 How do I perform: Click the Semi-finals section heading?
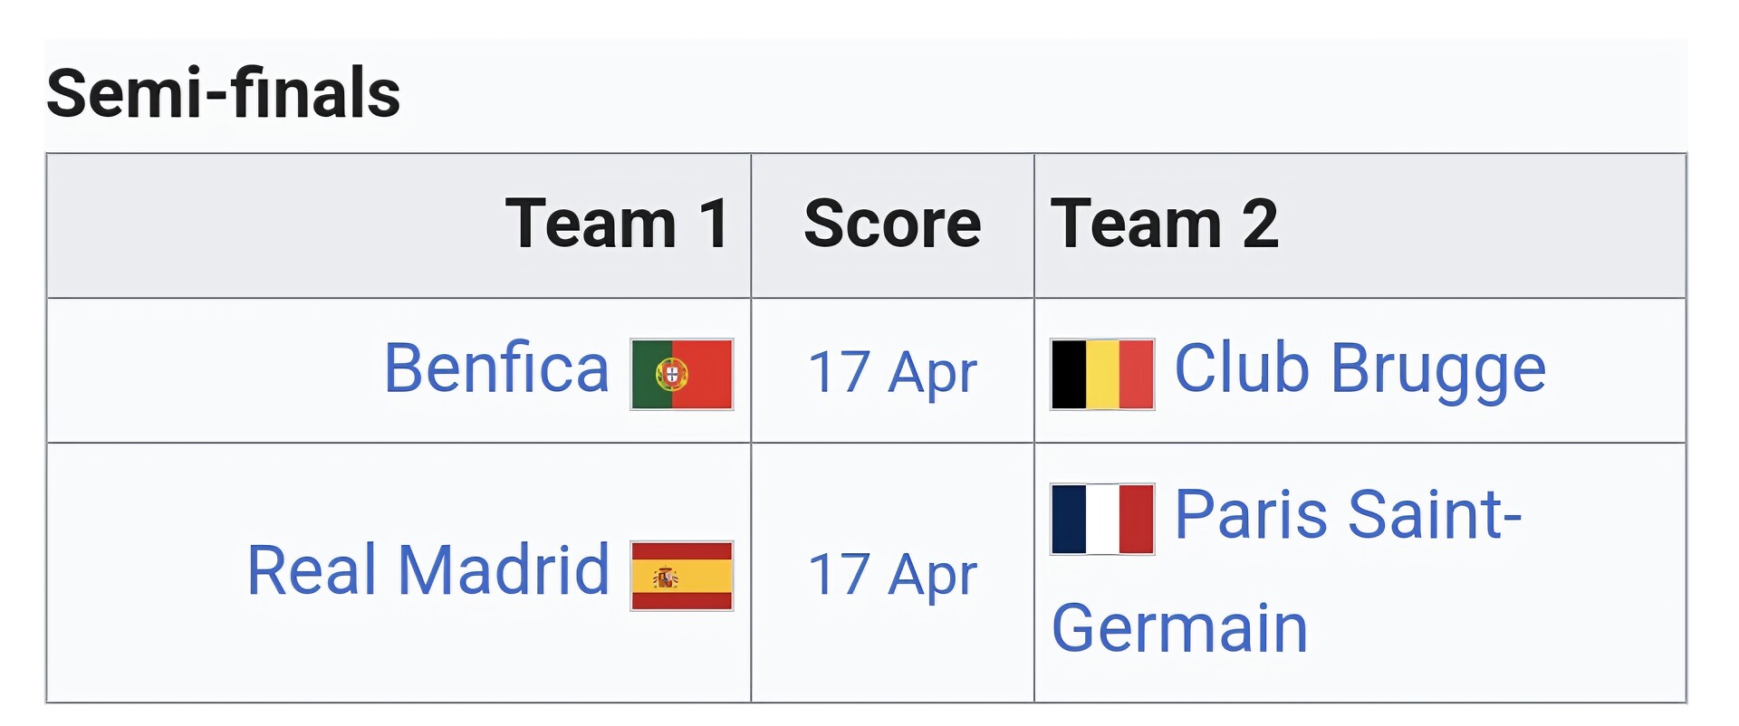224,93
